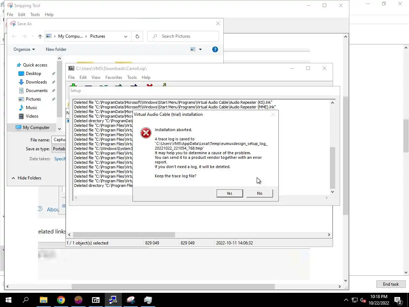
Task: Click 7-Zip horizontal scrollbar thumb
Action: click(x=124, y=235)
